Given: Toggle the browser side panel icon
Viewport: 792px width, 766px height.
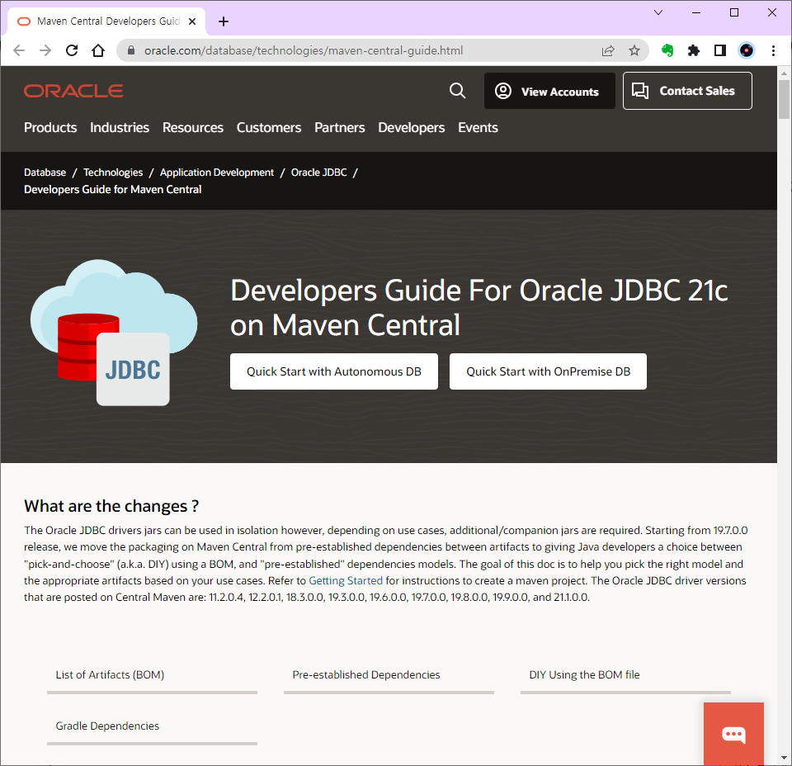Looking at the screenshot, I should click(719, 50).
